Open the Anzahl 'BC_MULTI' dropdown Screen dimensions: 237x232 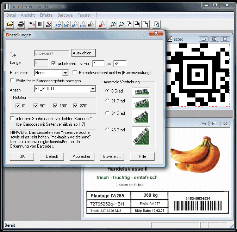(x=93, y=89)
